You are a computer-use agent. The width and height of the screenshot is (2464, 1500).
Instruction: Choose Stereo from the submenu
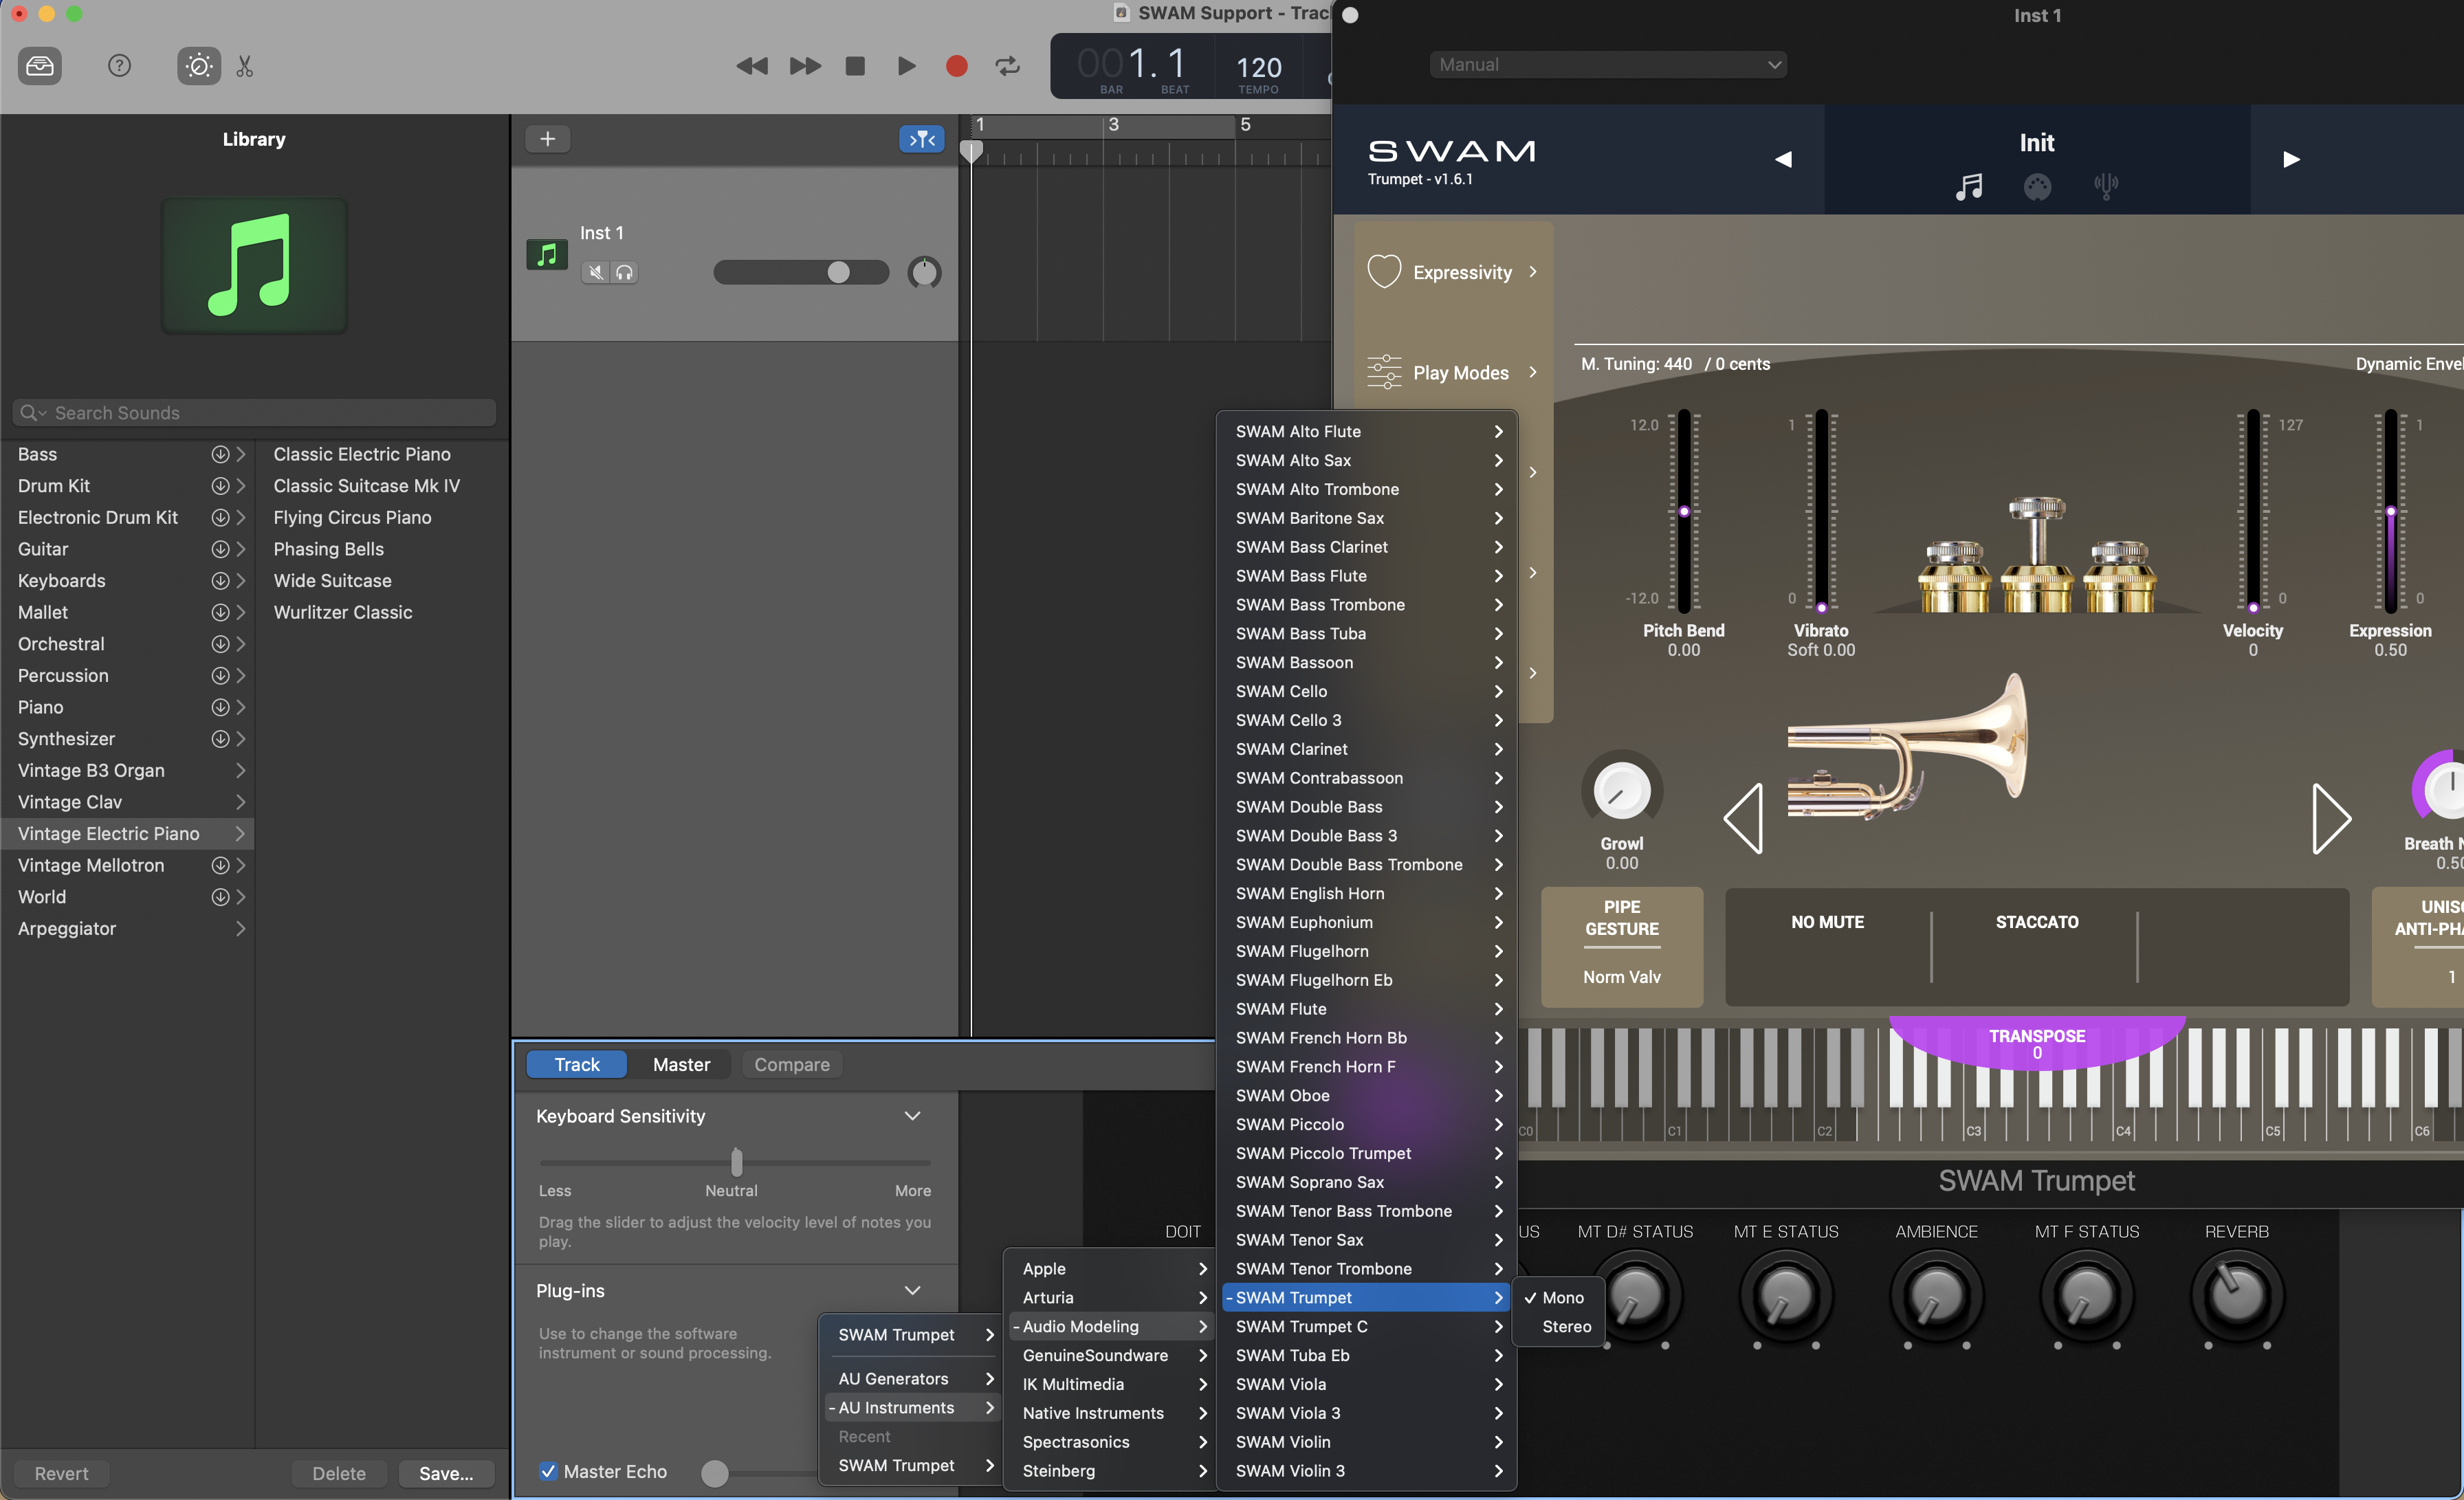click(x=1566, y=1326)
